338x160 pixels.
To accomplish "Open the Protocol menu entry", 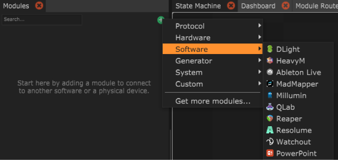I will pos(213,26).
